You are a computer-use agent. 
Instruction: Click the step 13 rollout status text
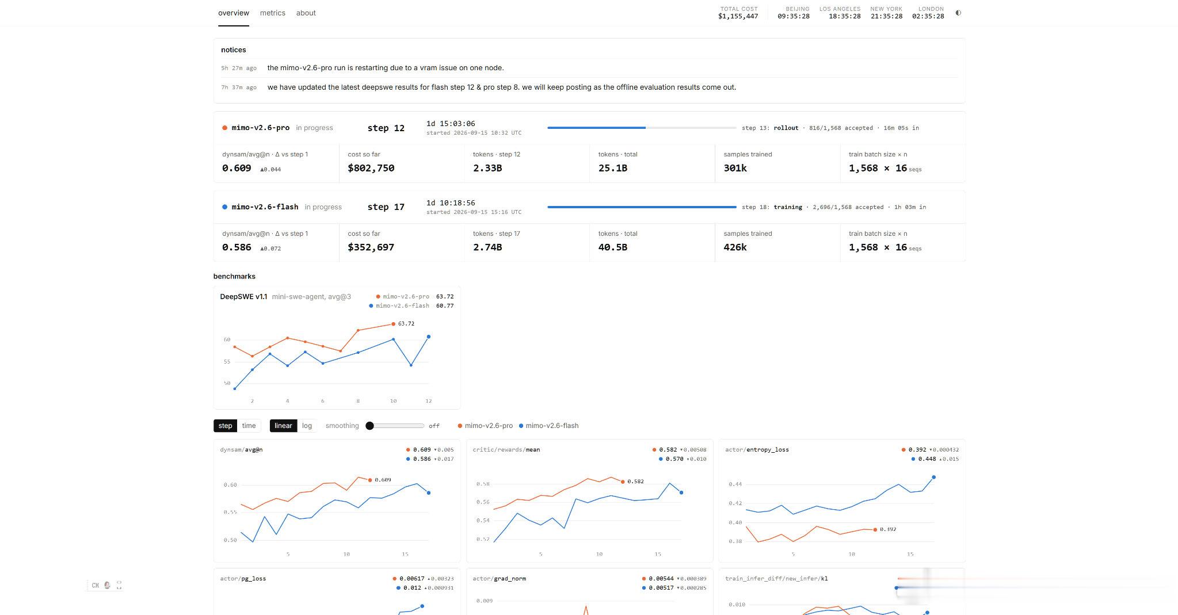pyautogui.click(x=830, y=128)
